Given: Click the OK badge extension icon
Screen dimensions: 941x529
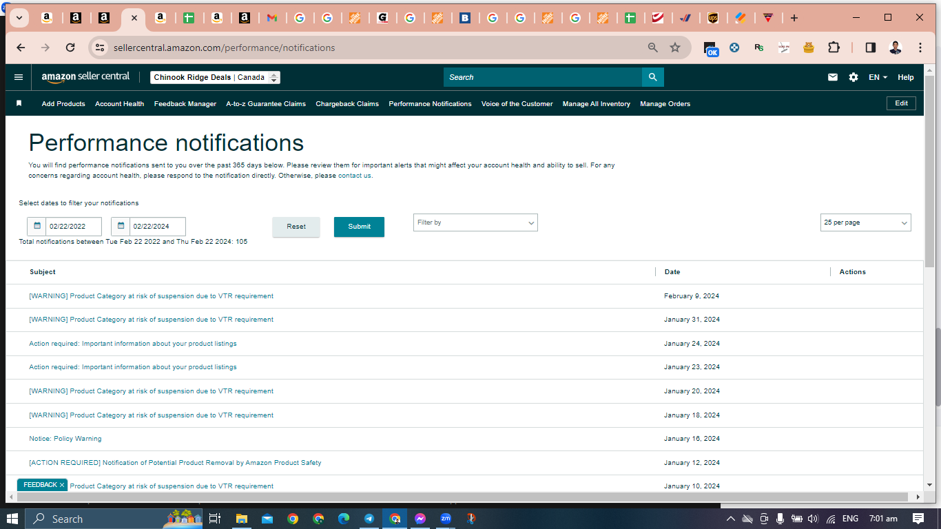Looking at the screenshot, I should pyautogui.click(x=711, y=48).
